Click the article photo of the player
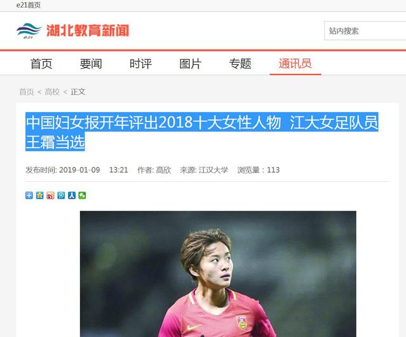The width and height of the screenshot is (406, 337). tap(218, 274)
